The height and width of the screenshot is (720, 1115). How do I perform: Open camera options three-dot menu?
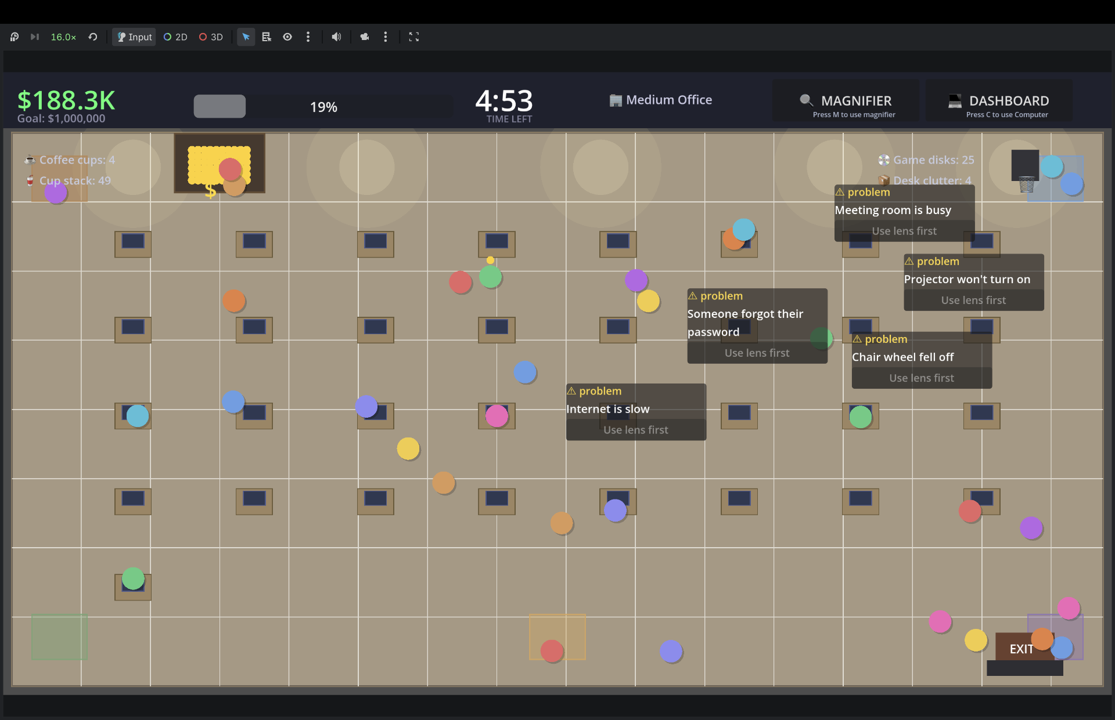(386, 37)
